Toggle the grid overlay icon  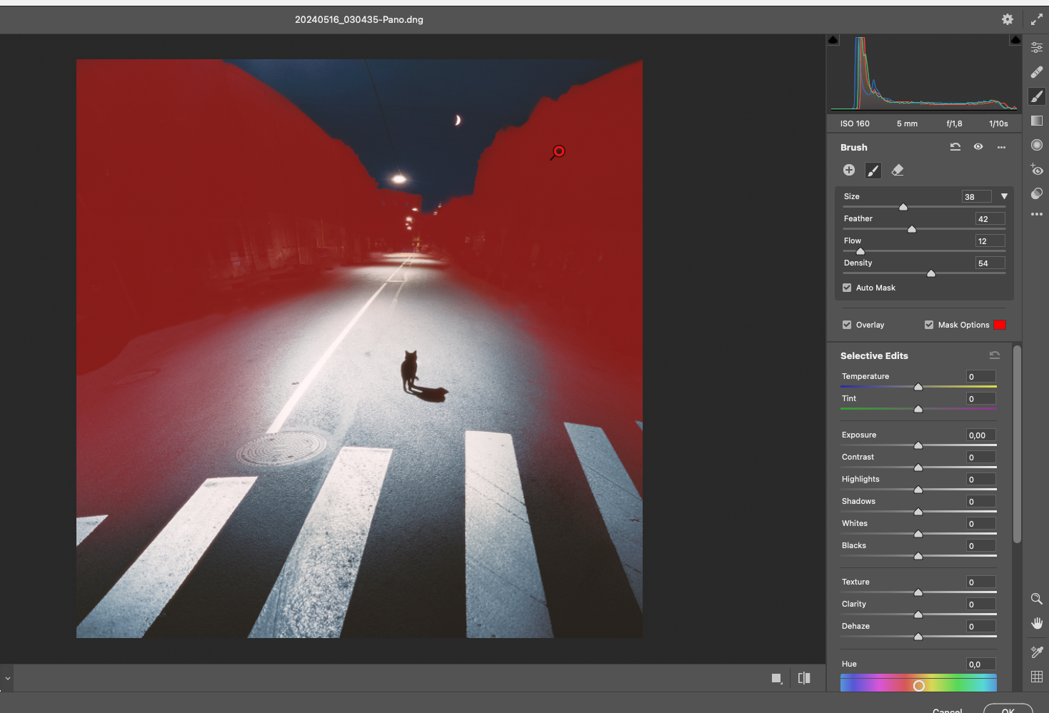pos(1036,676)
